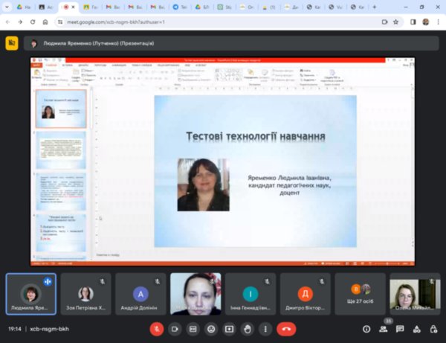Open the activities panel icon

coord(417,328)
